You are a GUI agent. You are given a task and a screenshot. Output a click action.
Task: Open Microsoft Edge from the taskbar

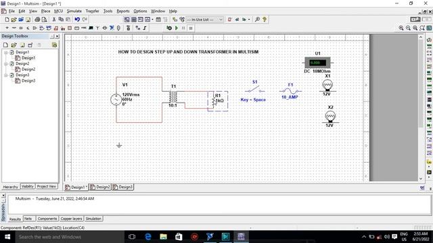click(x=147, y=237)
